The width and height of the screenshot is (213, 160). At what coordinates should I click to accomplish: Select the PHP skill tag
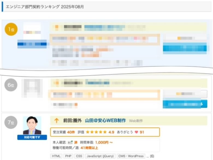point(68,156)
